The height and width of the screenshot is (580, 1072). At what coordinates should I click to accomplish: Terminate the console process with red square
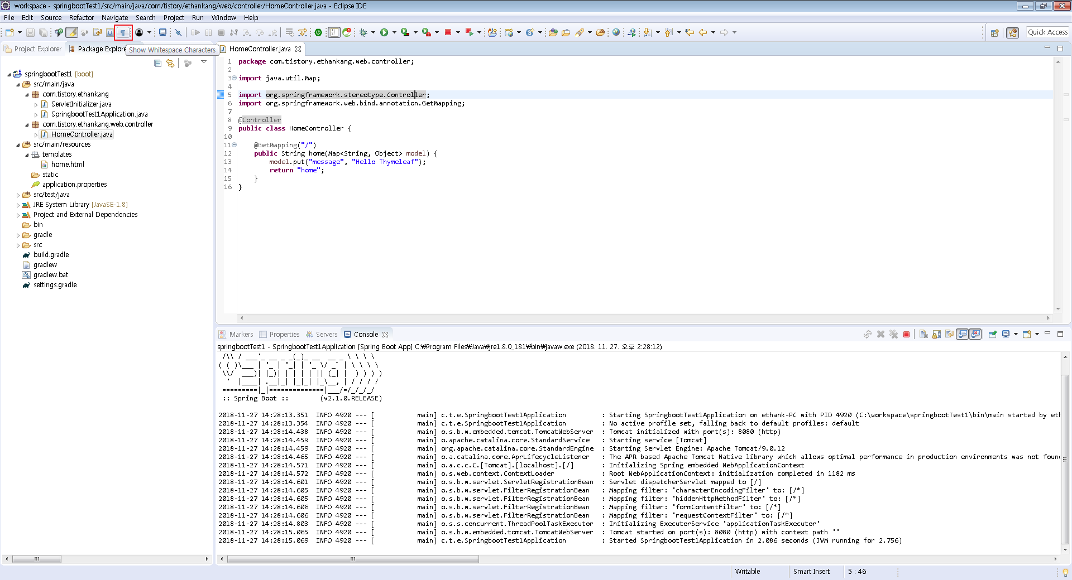pyautogui.click(x=906, y=335)
